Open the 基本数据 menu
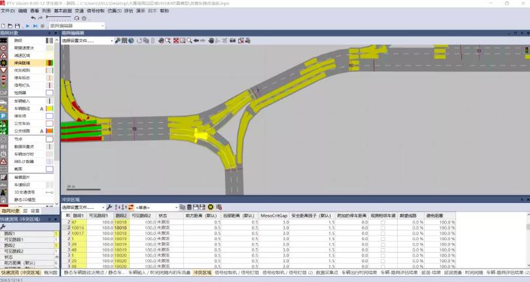Screen dimensions: 530x282 (x=63, y=11)
